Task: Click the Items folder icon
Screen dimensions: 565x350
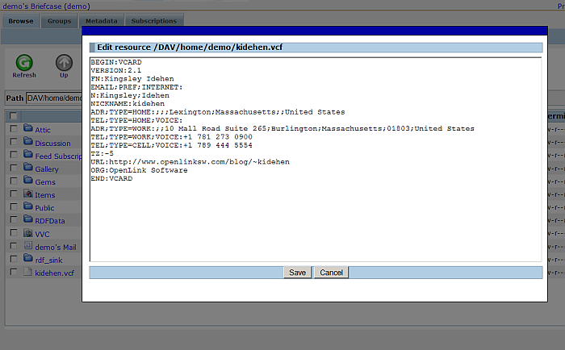Action: coord(27,194)
